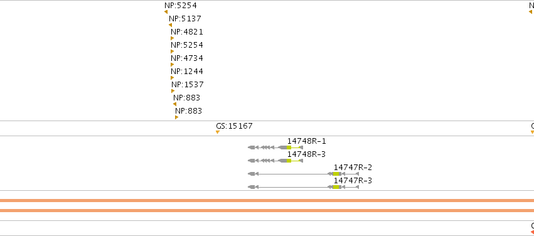Click the 14748R-3 transcript label
534x236 pixels.
coord(306,154)
